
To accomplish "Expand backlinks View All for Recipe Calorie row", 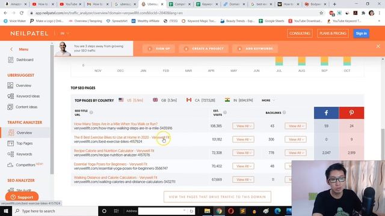I will [x=295, y=153].
